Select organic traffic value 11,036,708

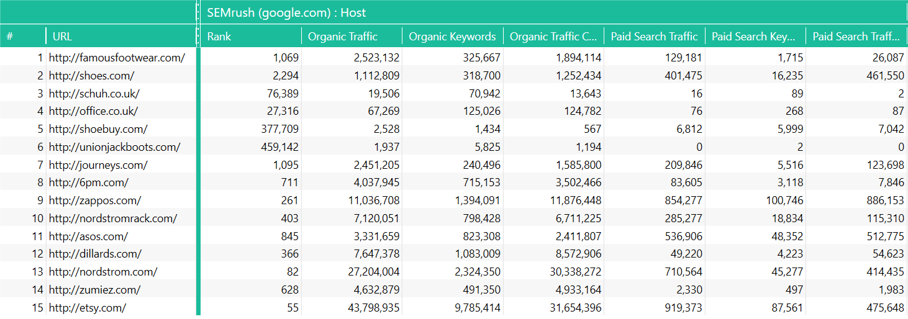coord(374,201)
